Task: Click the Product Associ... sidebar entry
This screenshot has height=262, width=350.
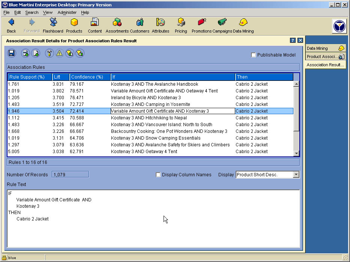Action: [x=326, y=57]
